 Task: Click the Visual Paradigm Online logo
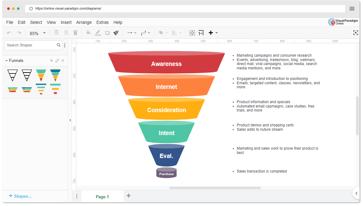coord(343,22)
